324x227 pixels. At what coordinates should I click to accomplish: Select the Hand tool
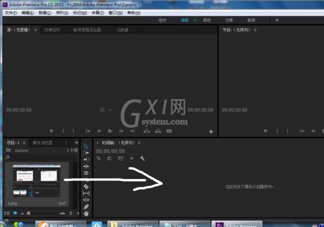coord(86,214)
